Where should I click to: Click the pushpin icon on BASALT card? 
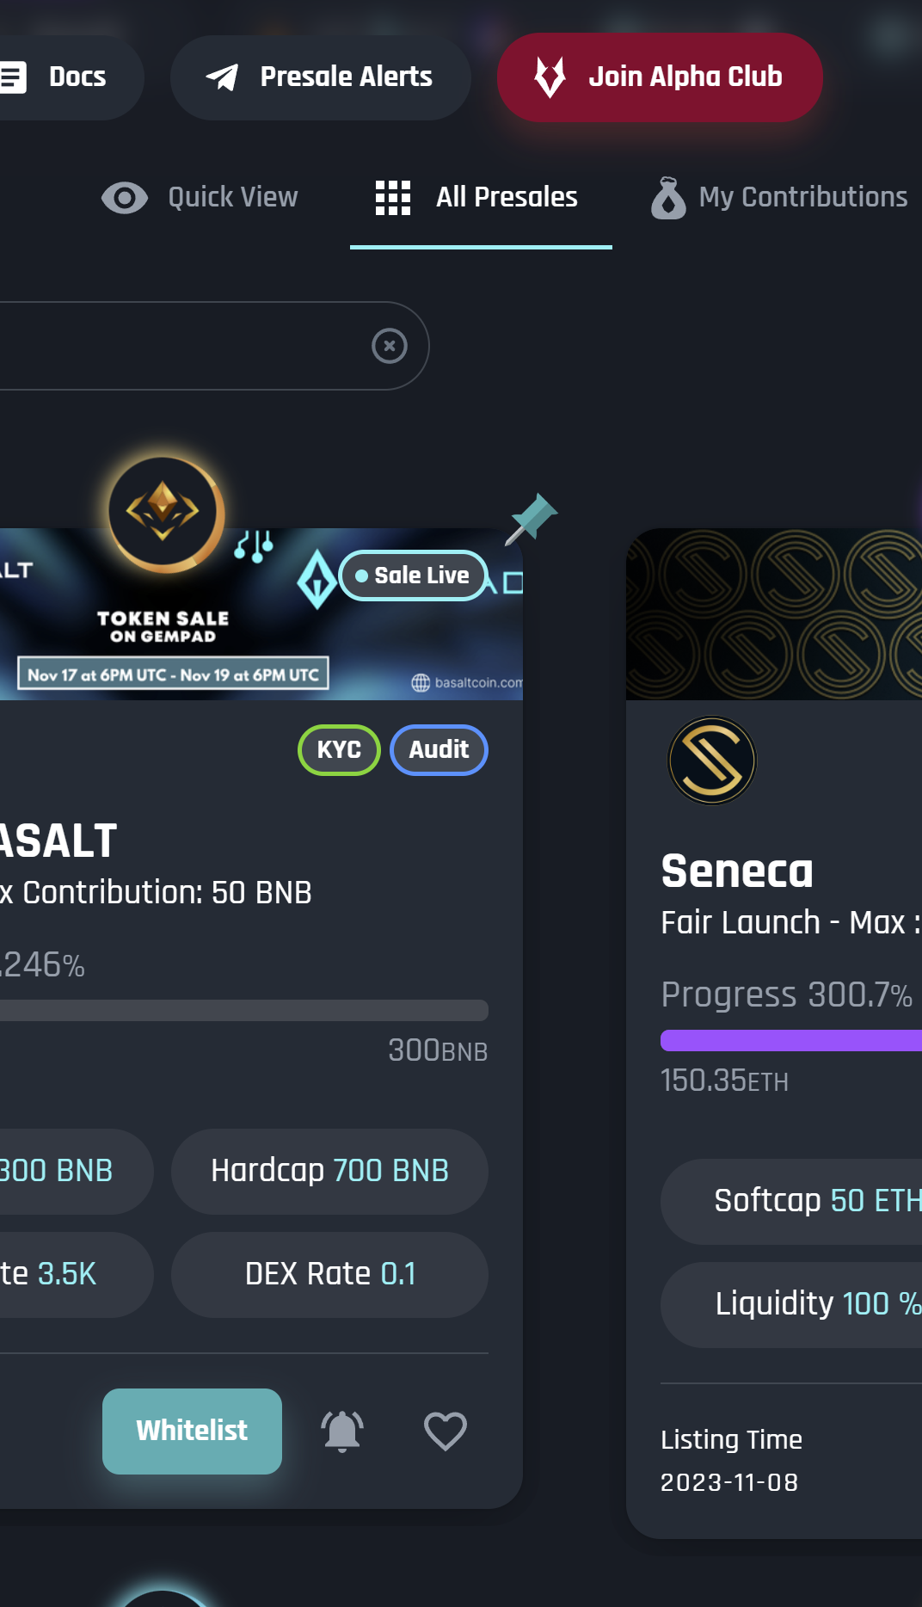coord(532,518)
